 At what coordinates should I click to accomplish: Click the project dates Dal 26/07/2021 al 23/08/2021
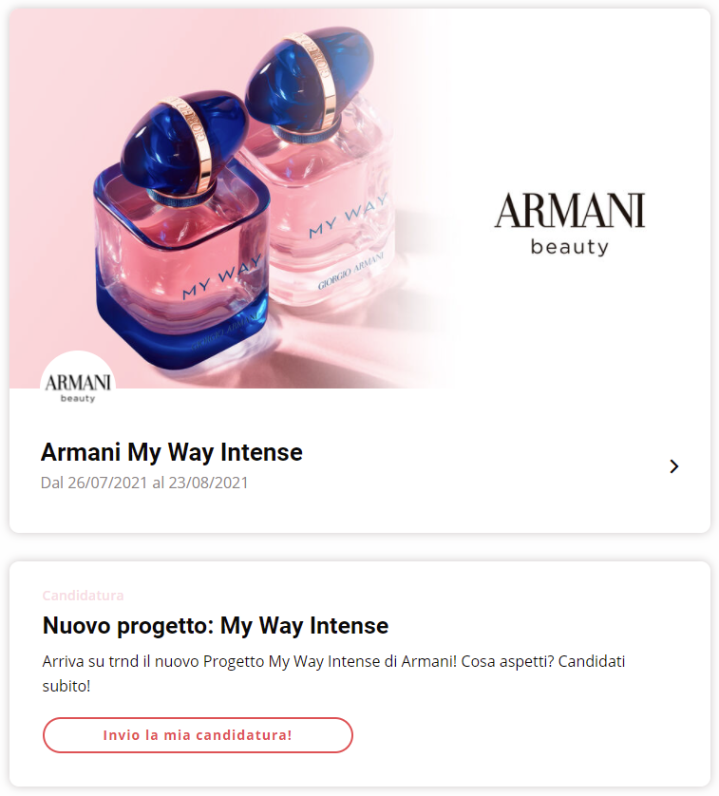[144, 483]
